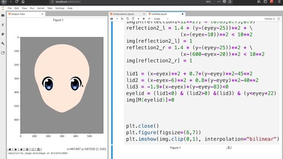Open the File menu

tap(10, 8)
